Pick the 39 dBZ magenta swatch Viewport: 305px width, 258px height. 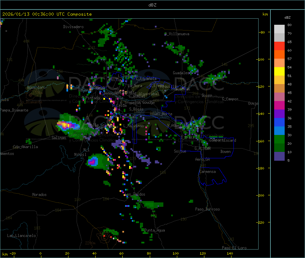click(279, 105)
